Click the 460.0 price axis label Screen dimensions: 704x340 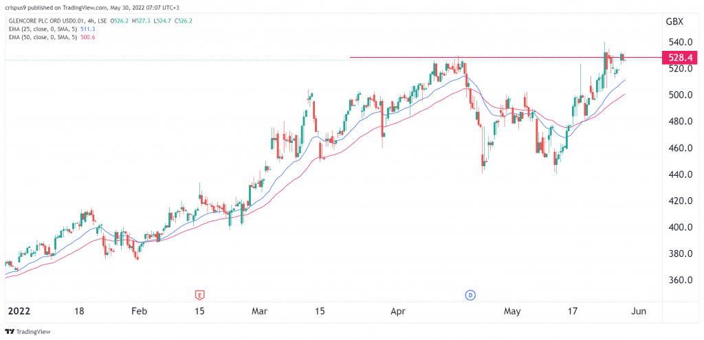click(679, 148)
